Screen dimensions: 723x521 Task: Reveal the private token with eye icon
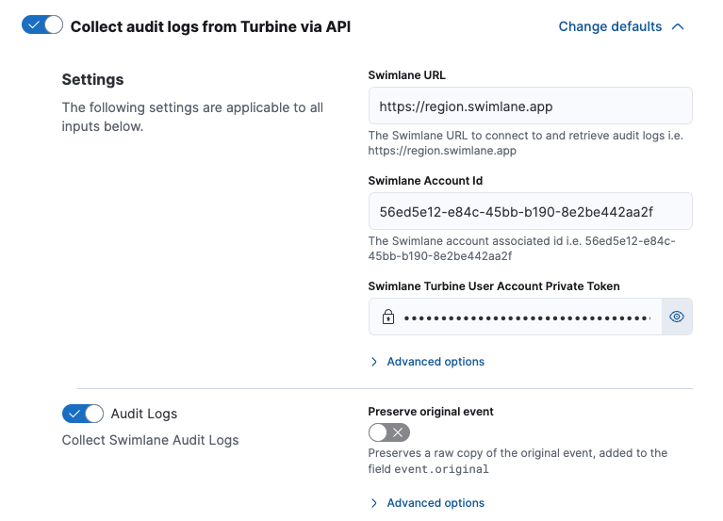pos(676,317)
